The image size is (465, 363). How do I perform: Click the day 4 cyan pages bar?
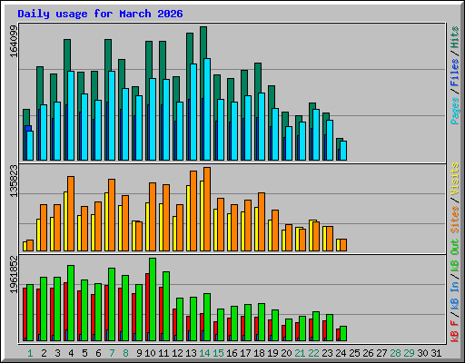(x=71, y=115)
